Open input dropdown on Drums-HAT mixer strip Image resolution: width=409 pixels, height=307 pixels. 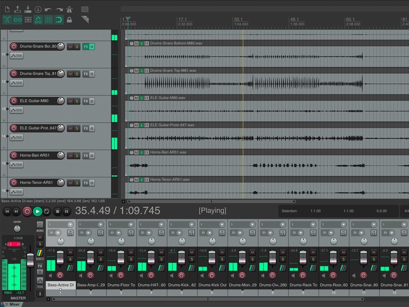(149, 233)
